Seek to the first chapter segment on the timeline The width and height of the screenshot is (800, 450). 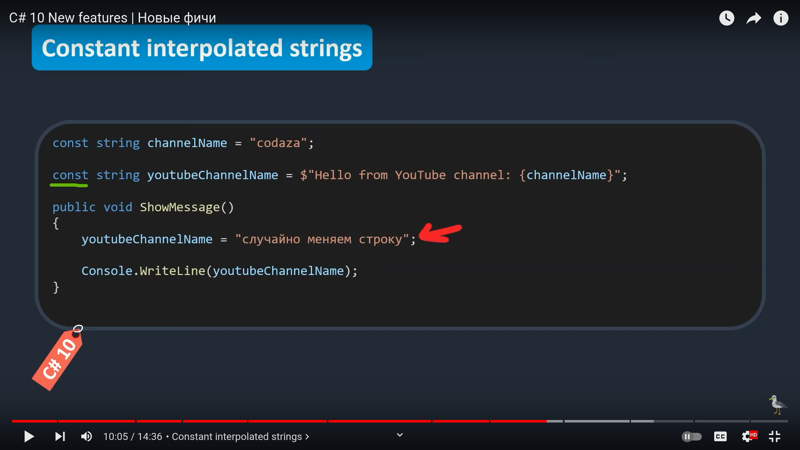[x=34, y=421]
